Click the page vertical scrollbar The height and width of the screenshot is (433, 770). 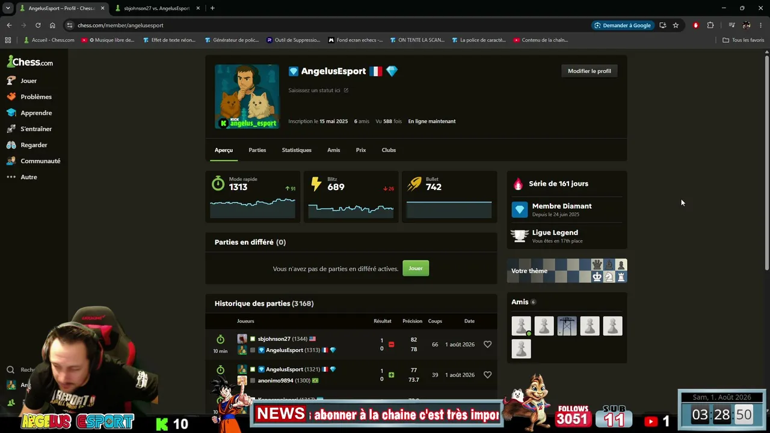point(767,162)
